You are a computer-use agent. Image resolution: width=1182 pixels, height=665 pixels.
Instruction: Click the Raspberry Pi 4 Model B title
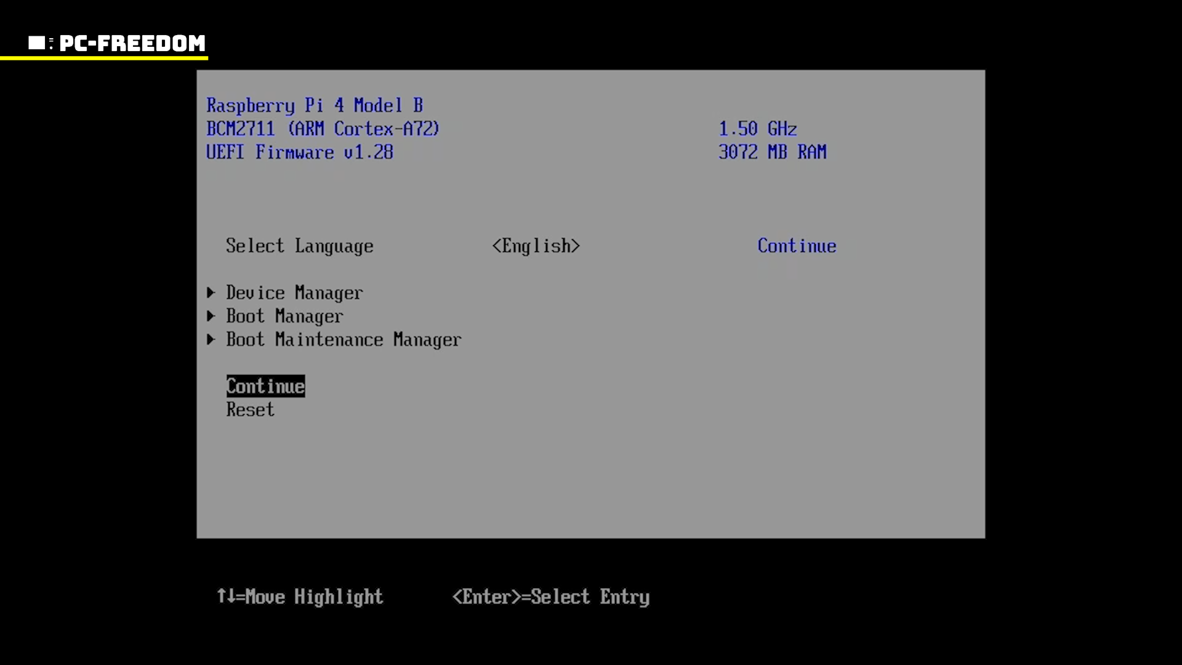tap(315, 105)
